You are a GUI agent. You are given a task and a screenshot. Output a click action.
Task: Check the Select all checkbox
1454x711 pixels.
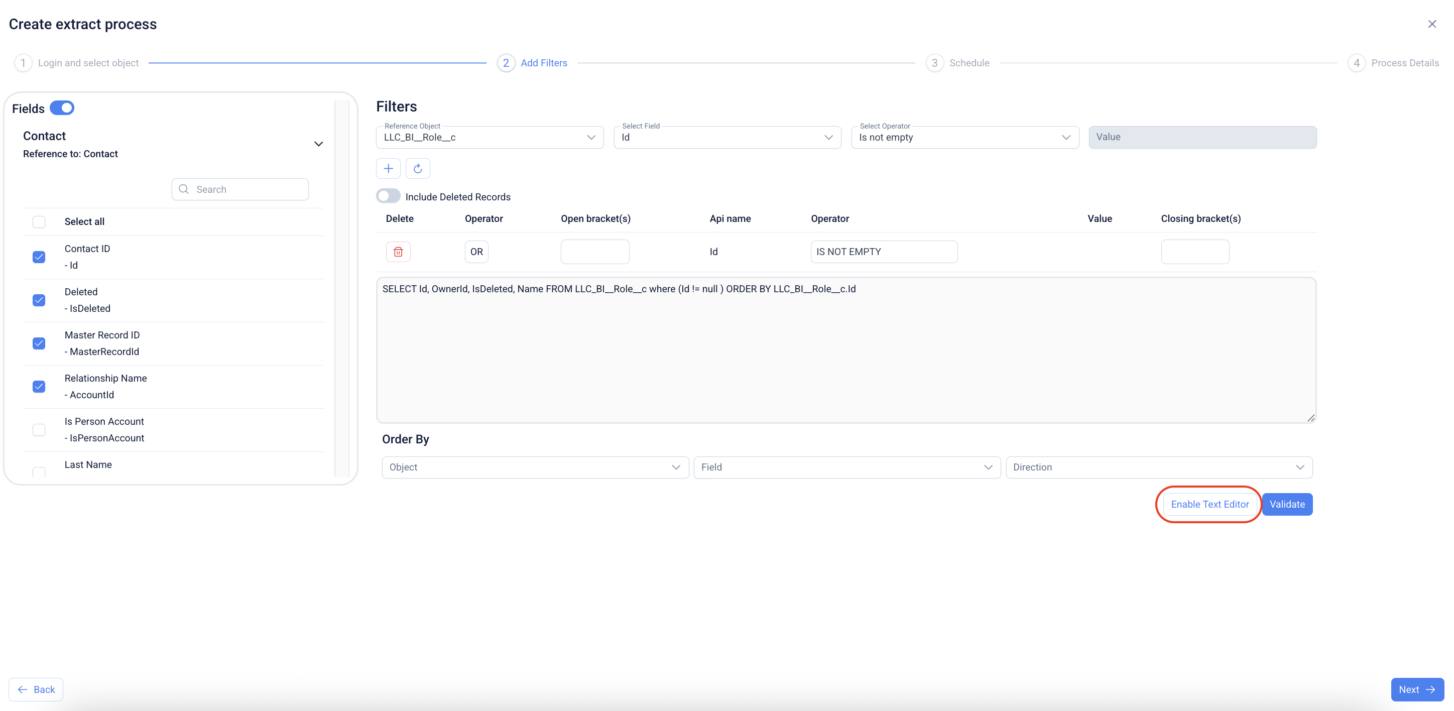[x=39, y=222]
